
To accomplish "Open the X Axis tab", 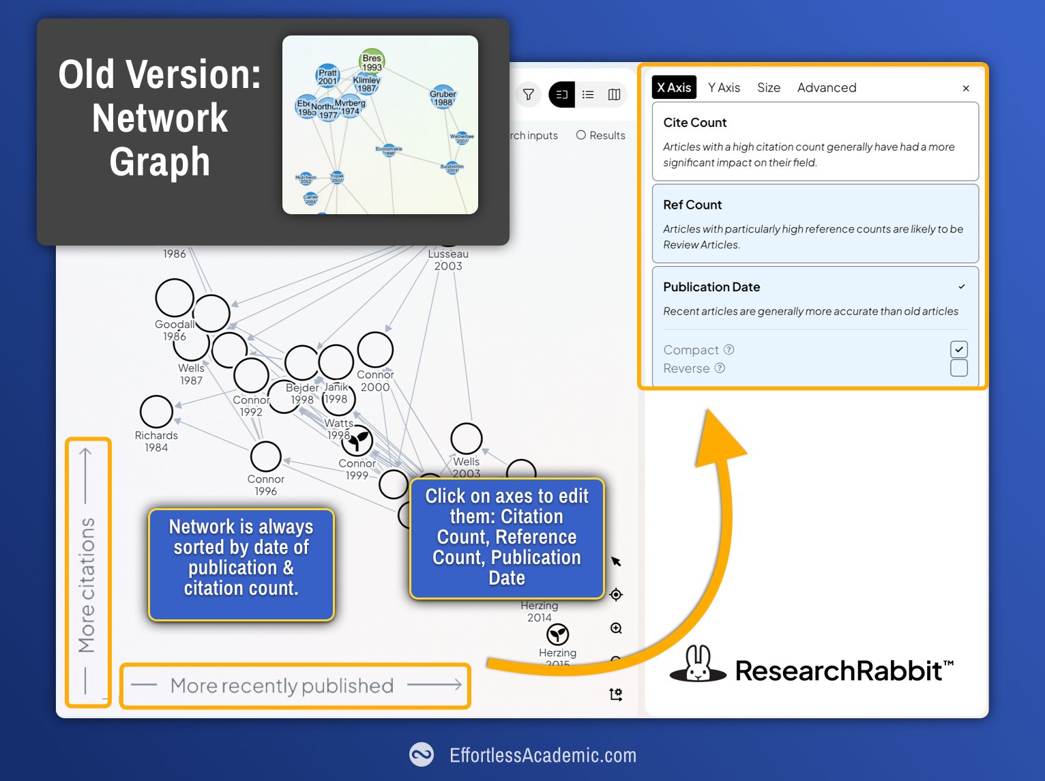I will [x=674, y=87].
